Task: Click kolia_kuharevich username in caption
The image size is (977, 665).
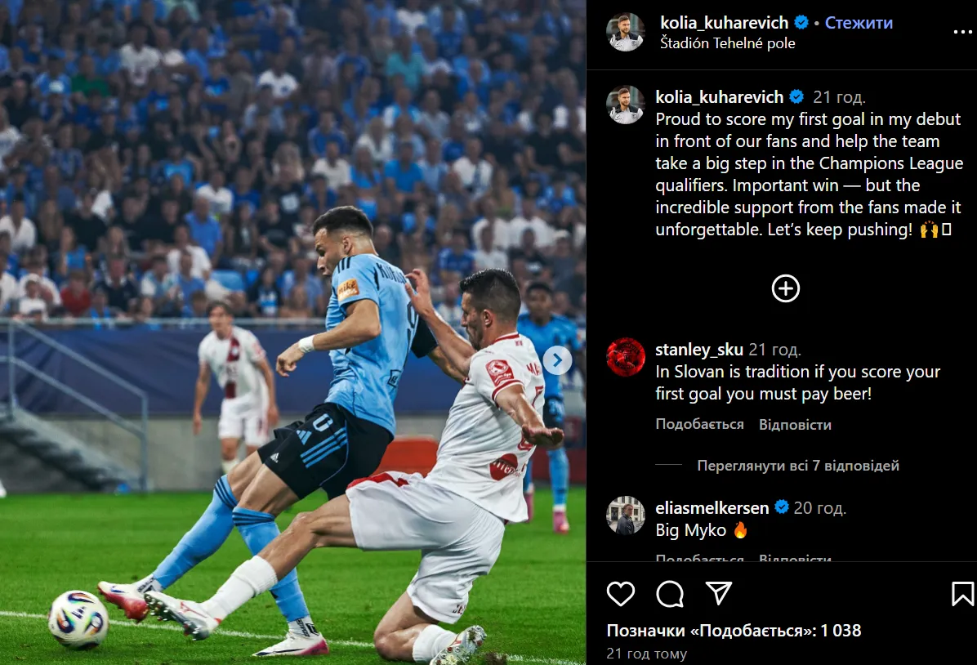Action: point(719,97)
